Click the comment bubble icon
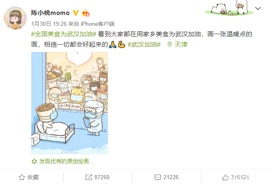269x185 pixels. tap(157, 177)
